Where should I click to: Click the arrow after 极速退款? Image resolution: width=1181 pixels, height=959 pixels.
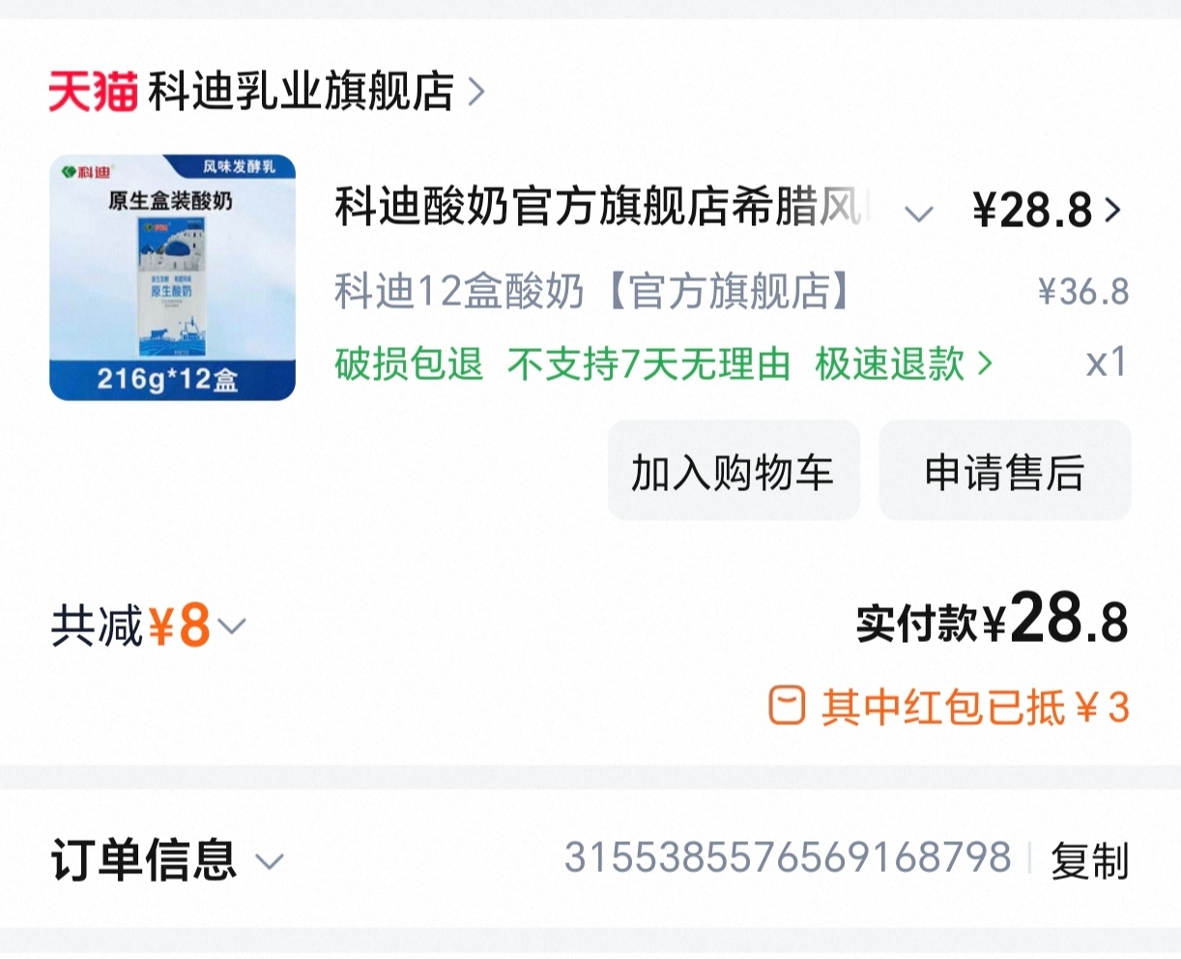click(x=985, y=364)
